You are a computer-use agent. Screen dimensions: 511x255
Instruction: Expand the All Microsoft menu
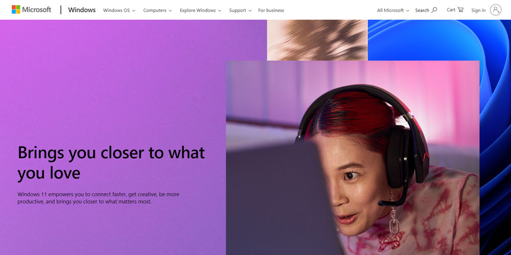coord(393,10)
